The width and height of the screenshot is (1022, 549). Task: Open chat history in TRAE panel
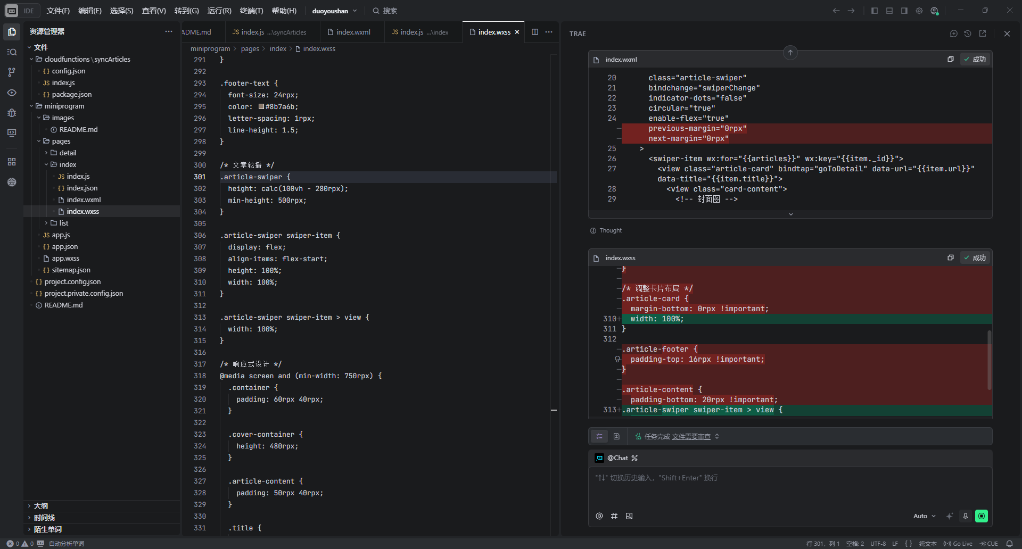[968, 34]
